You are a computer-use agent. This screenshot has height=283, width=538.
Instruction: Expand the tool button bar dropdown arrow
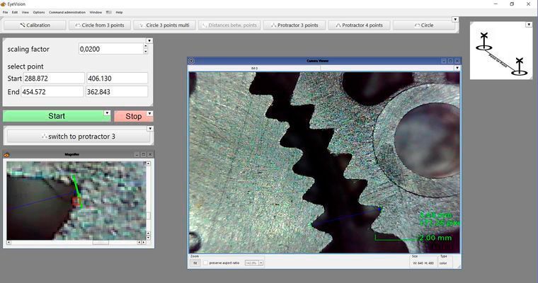point(455,20)
